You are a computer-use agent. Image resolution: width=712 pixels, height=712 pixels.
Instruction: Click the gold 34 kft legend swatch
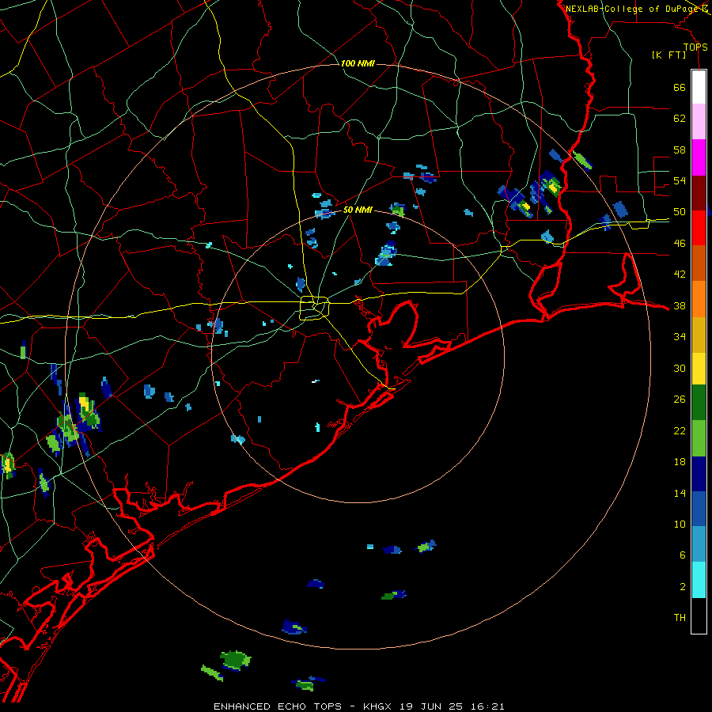pos(699,335)
